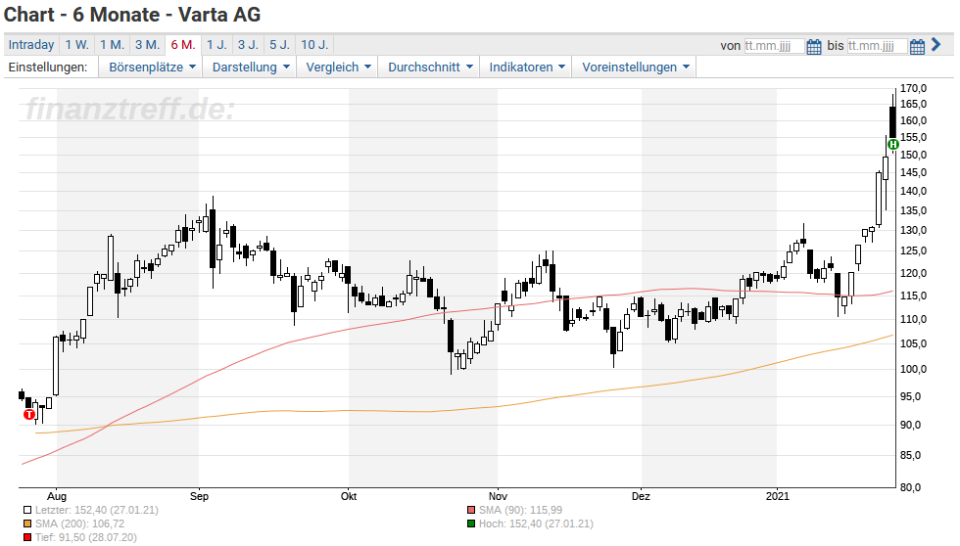Click the '170,0' y-axis value

tap(913, 88)
